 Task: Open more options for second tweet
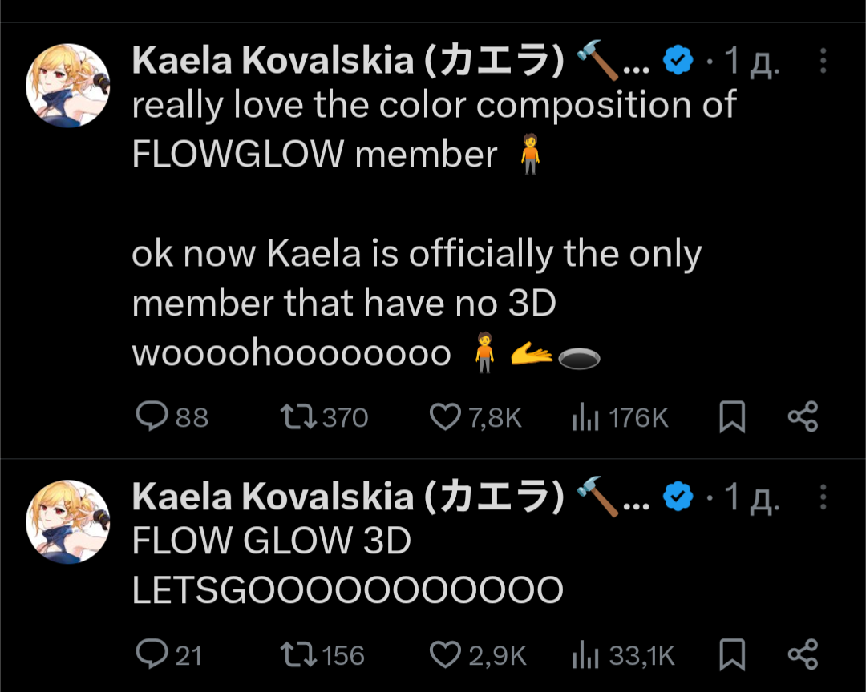click(823, 497)
